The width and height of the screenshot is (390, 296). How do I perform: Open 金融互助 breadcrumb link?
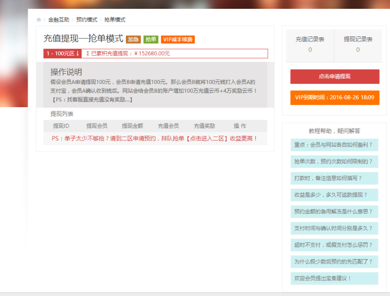[x=59, y=20]
